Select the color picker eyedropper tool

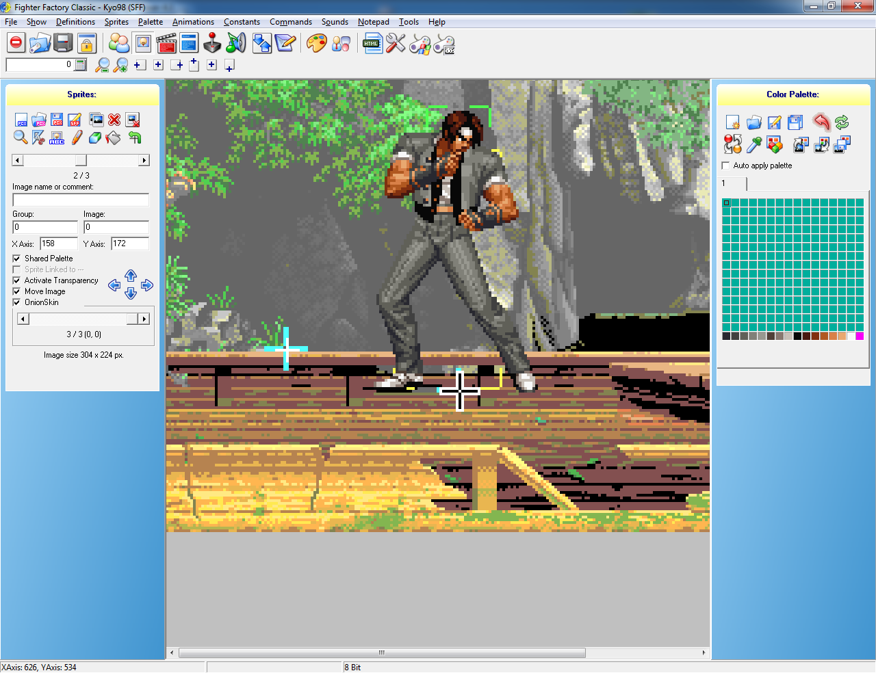[753, 144]
